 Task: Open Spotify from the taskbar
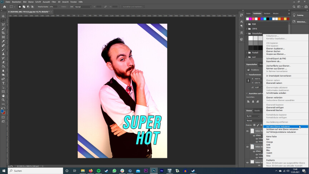click(99, 171)
